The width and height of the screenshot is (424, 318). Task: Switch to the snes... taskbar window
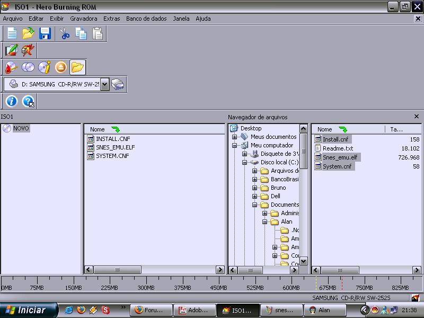click(281, 310)
